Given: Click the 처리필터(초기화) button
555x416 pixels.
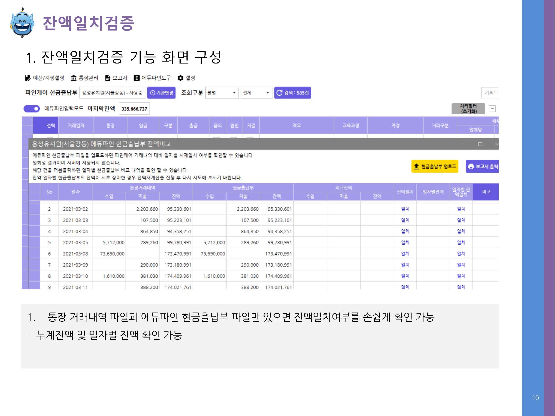Looking at the screenshot, I should [x=468, y=109].
